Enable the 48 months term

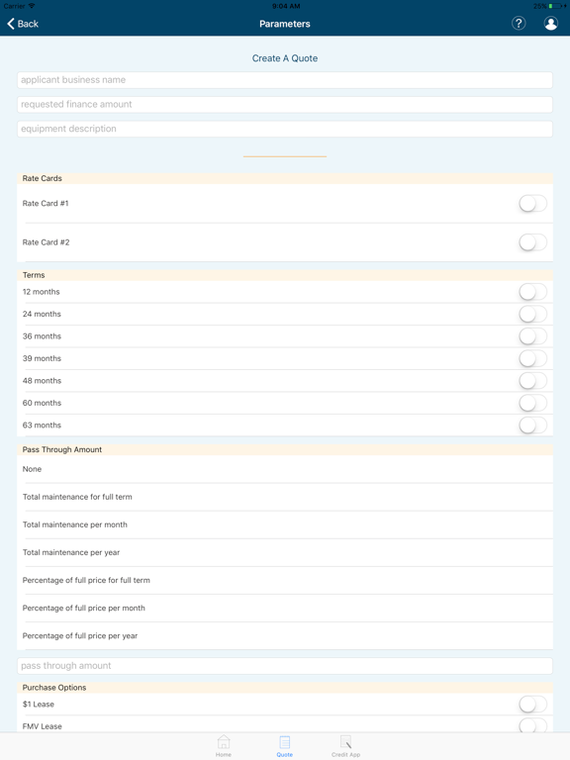click(x=532, y=381)
